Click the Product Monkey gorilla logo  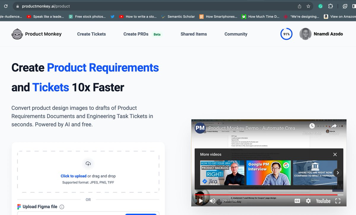(17, 34)
